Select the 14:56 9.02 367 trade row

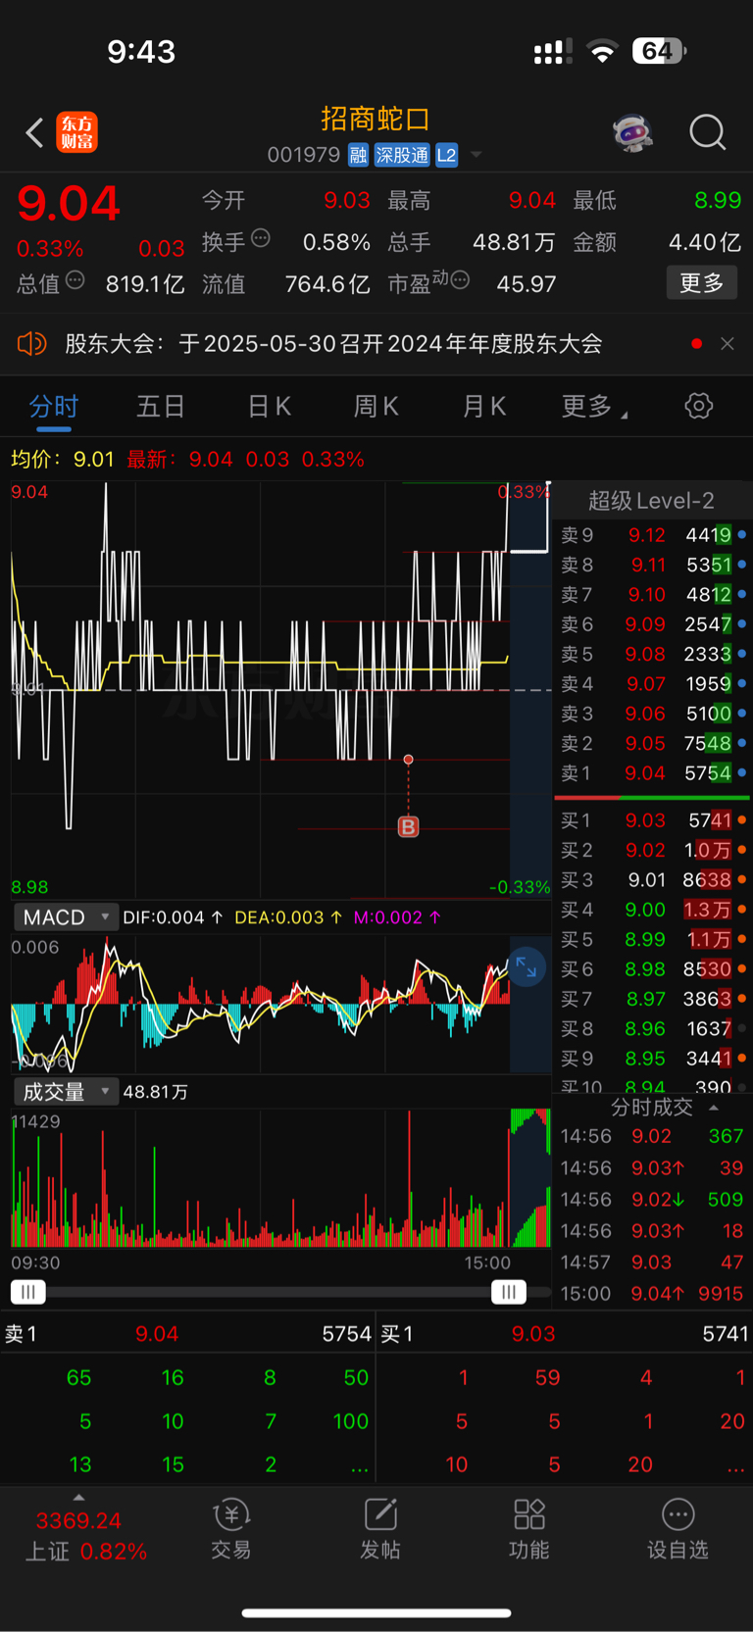click(653, 1136)
